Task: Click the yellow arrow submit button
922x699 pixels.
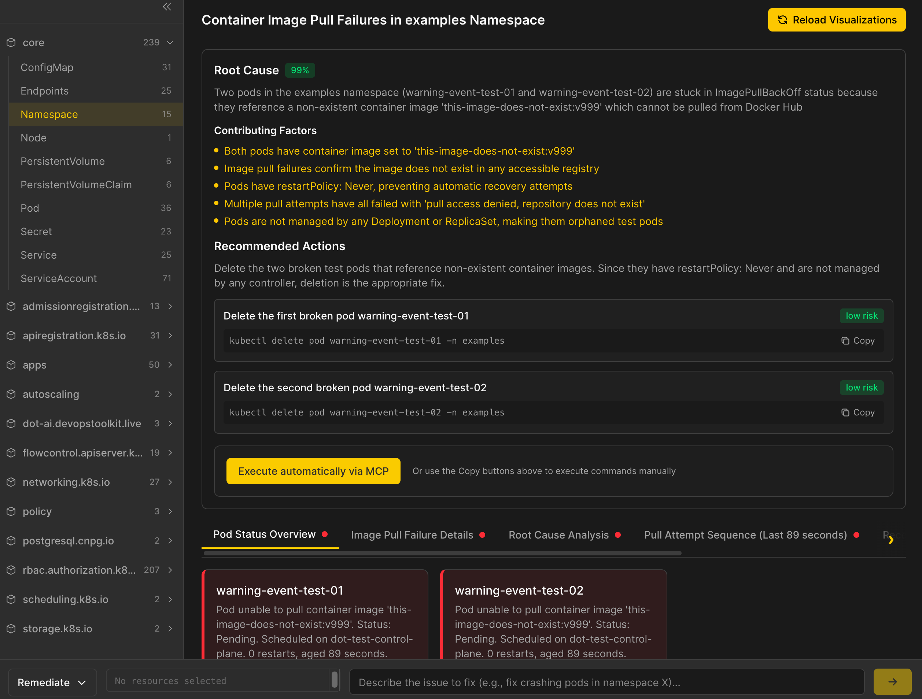Action: coord(892,682)
